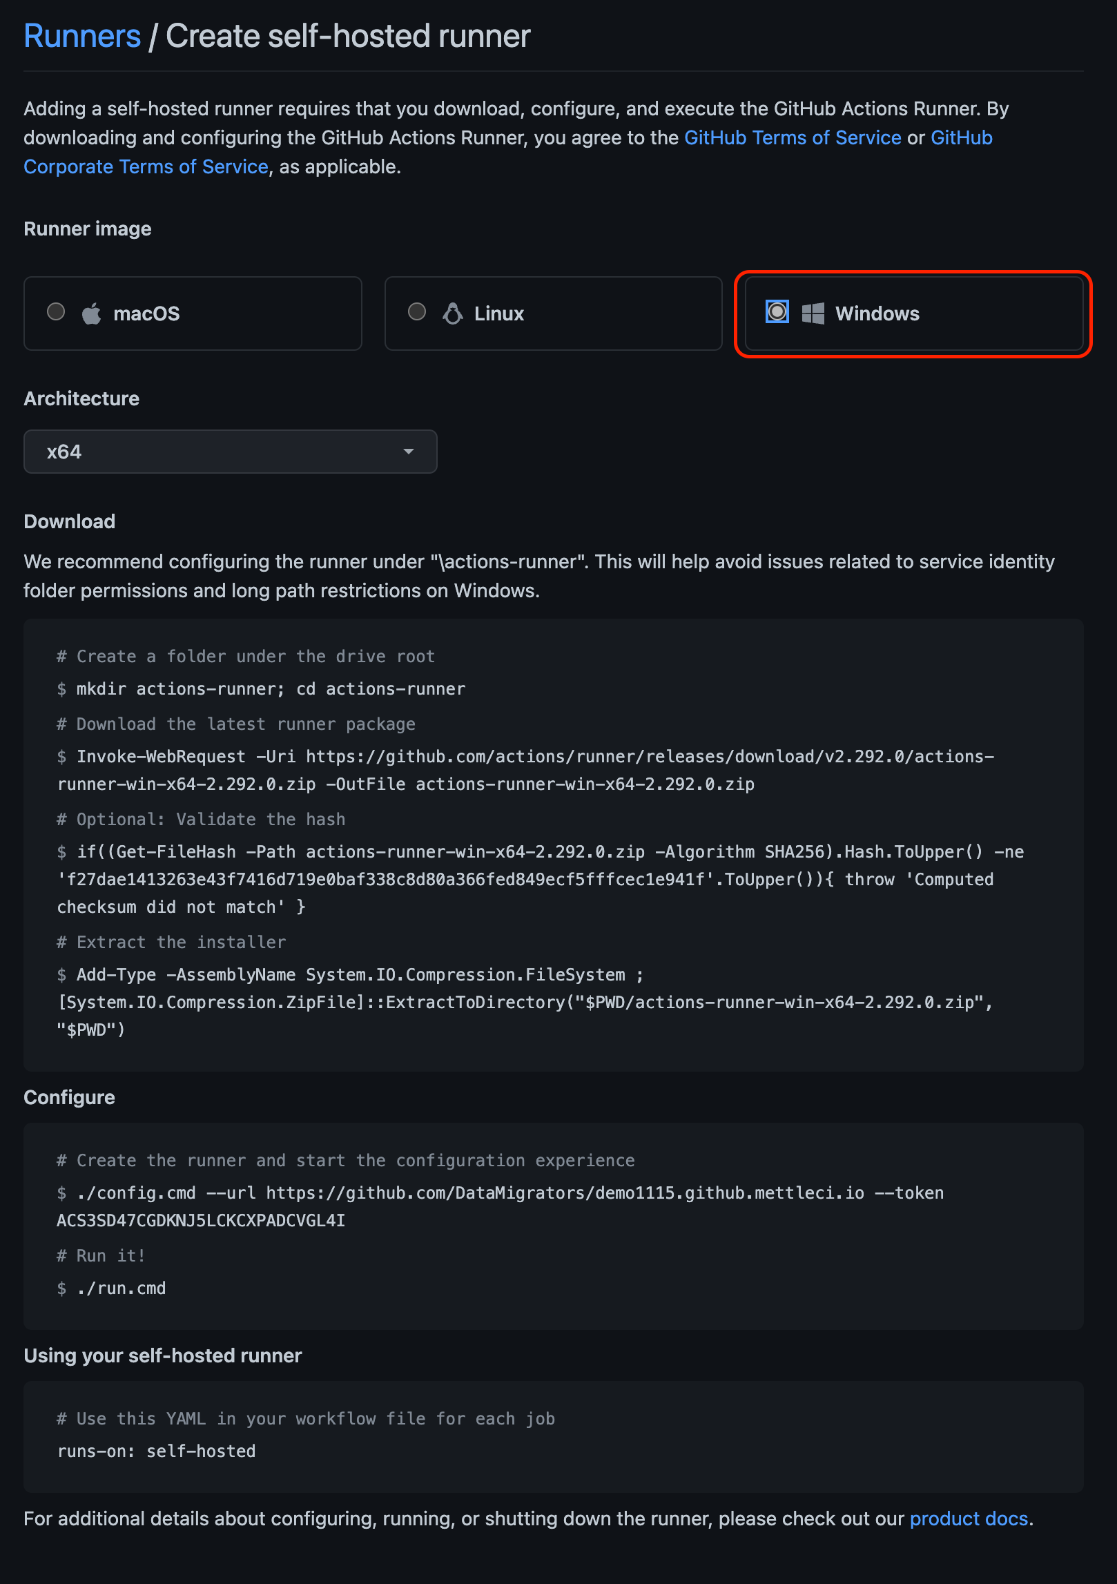Image resolution: width=1117 pixels, height=1584 pixels.
Task: Click the mkdir actions-runner command line
Action: pos(271,688)
